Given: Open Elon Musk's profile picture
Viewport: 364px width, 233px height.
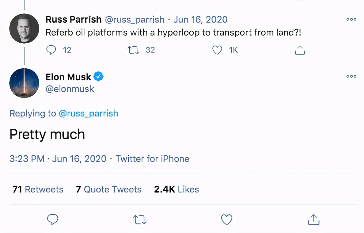Looking at the screenshot, I should tap(24, 83).
